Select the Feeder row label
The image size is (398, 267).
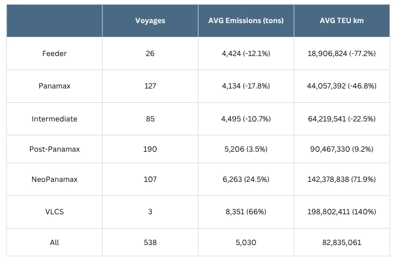click(54, 53)
